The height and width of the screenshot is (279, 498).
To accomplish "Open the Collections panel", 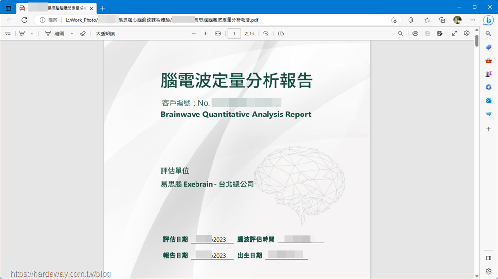I will [442, 20].
